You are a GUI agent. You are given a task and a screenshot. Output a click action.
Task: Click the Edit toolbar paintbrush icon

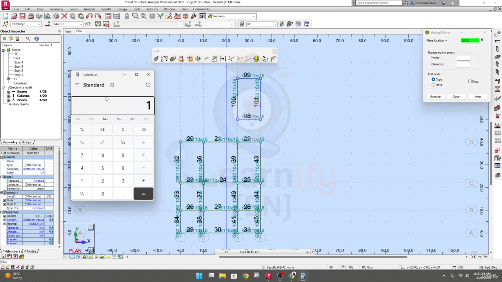pyautogui.click(x=156, y=59)
